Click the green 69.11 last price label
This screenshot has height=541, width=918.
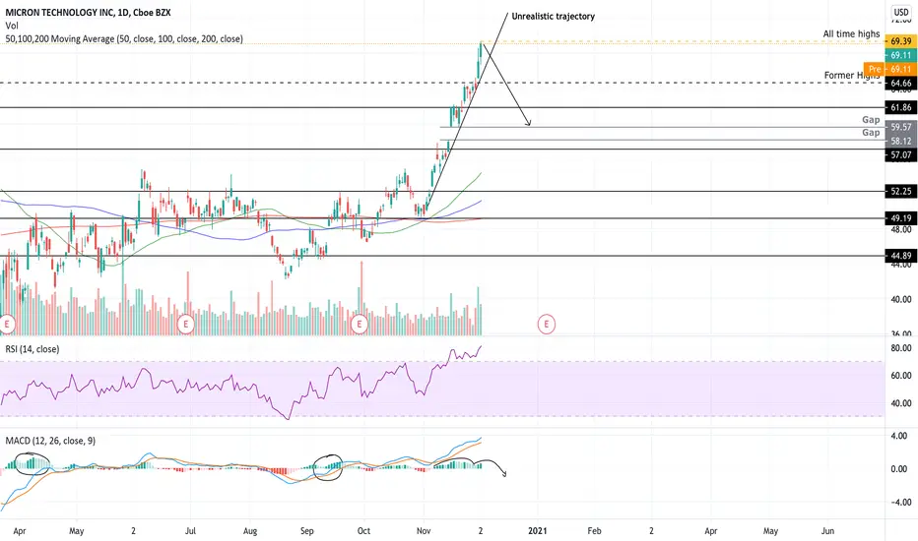pyautogui.click(x=901, y=55)
